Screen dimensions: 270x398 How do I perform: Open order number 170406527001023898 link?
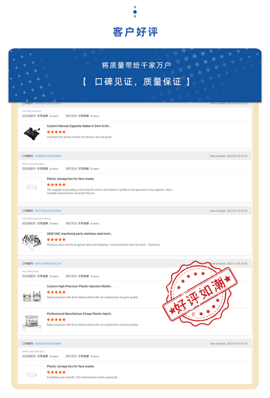[48, 156]
